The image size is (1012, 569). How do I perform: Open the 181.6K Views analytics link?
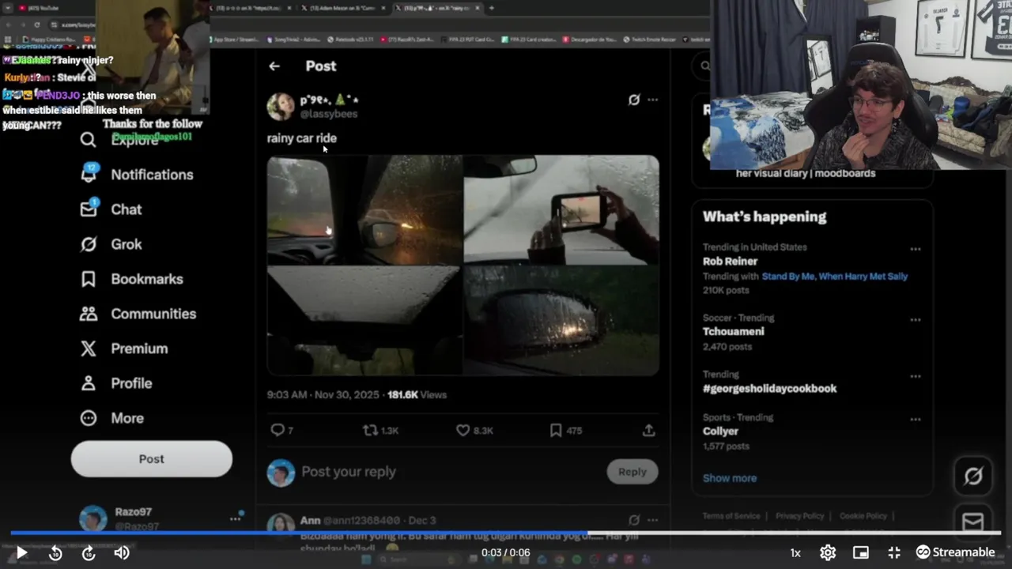pos(417,394)
